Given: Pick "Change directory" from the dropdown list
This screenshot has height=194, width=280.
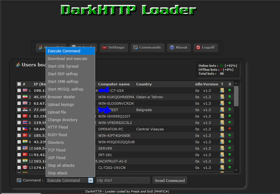Looking at the screenshot, I should click(62, 120).
